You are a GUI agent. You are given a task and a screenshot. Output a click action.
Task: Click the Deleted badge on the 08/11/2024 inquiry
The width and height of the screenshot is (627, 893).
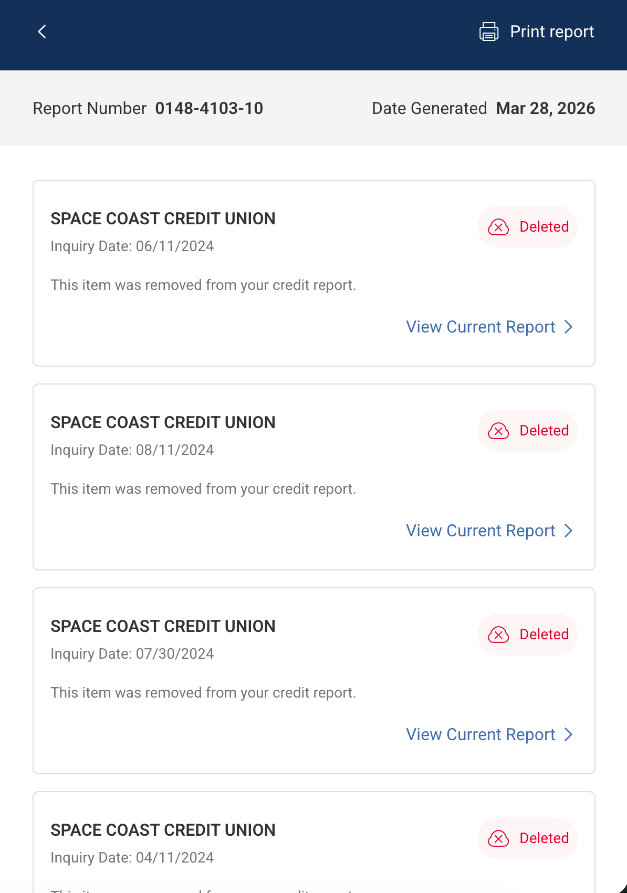pos(527,430)
